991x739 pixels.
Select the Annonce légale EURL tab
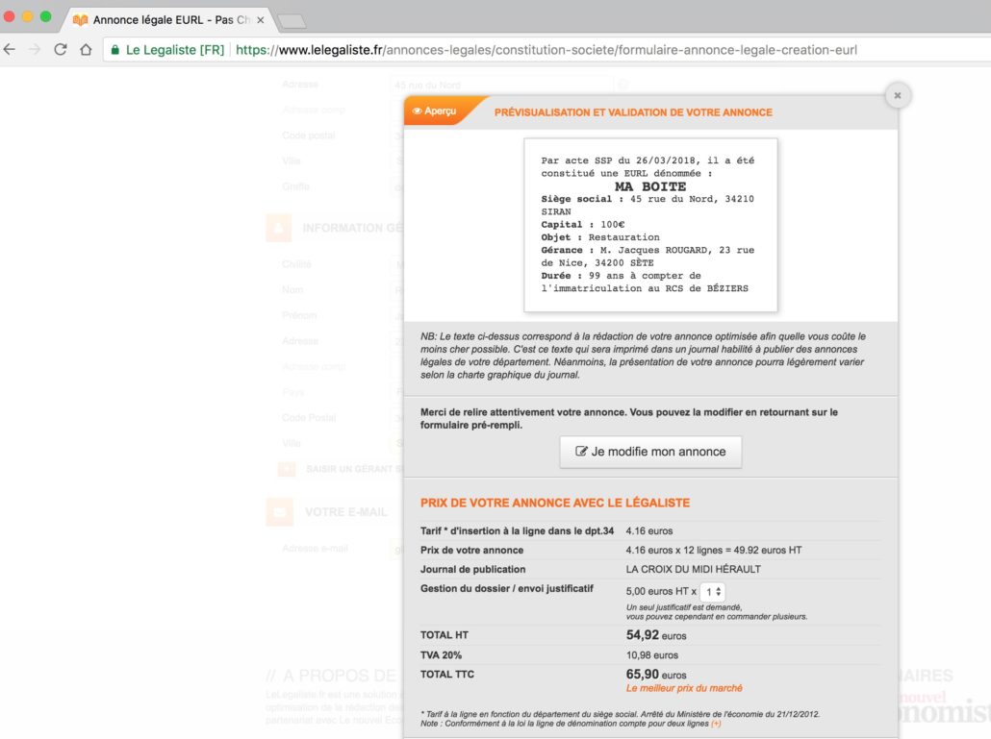click(170, 19)
